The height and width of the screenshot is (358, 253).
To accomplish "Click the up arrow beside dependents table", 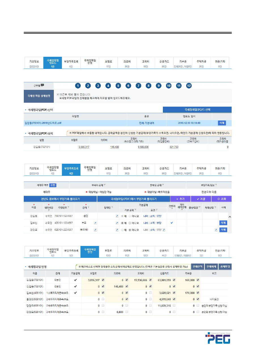I will pos(229,217).
